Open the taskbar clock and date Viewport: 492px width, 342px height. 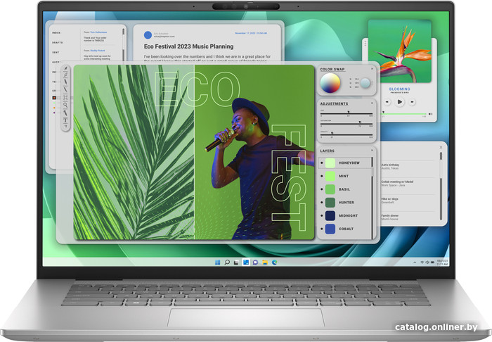coord(442,262)
